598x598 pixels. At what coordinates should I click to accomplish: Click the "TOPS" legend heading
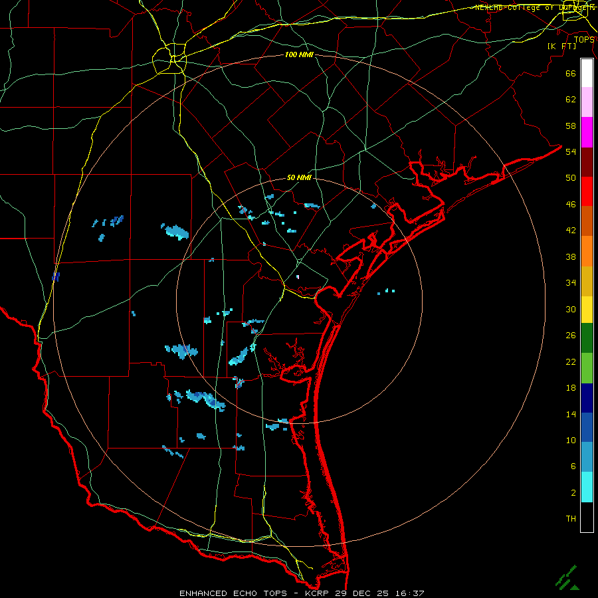pos(584,40)
